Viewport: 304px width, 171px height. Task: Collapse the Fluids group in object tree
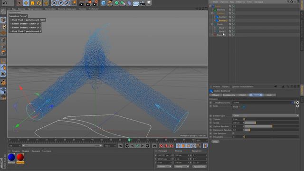tap(212, 24)
